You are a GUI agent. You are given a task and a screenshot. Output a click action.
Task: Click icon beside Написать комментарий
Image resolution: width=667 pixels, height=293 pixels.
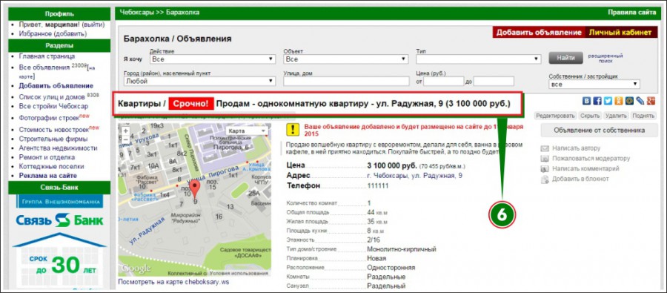545,168
